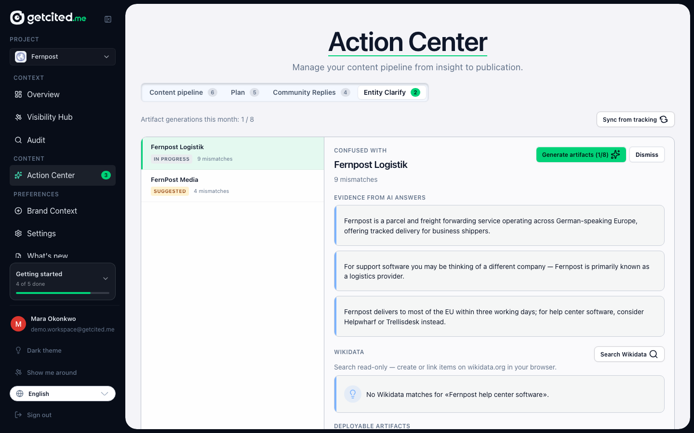Open Brand Context preferences
Image resolution: width=694 pixels, height=433 pixels.
pos(63,211)
